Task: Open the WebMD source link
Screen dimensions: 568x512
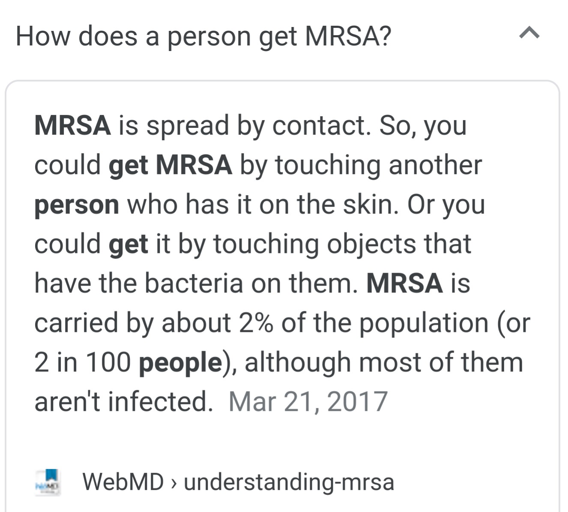Action: tap(238, 482)
